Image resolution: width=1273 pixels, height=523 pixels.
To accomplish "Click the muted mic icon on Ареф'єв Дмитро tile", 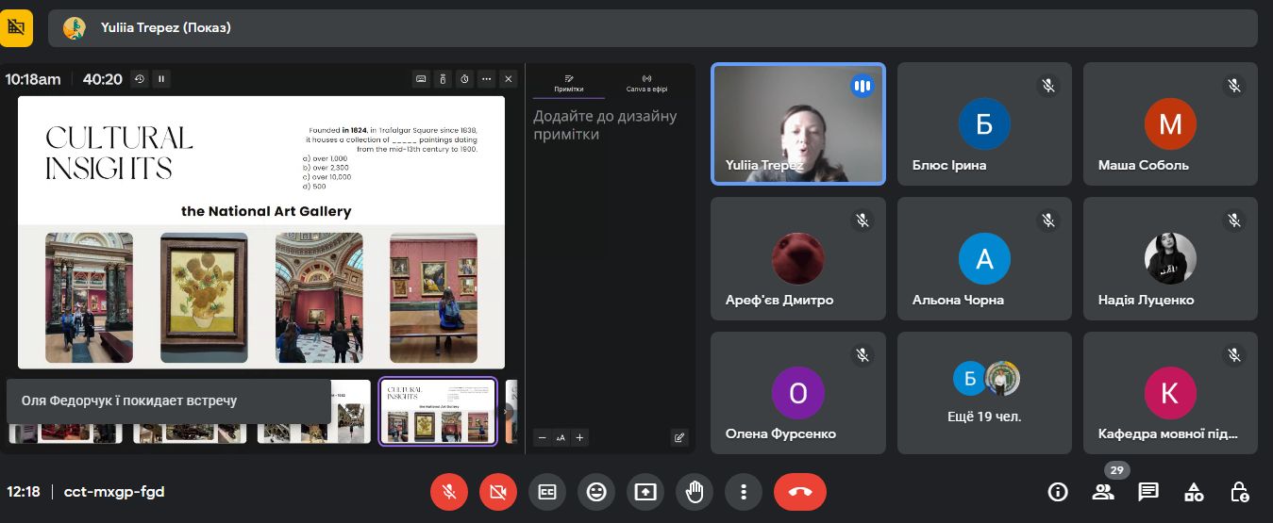I will coord(862,221).
